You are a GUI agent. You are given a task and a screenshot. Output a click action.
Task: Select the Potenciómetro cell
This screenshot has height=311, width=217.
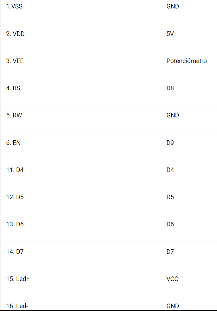point(186,61)
